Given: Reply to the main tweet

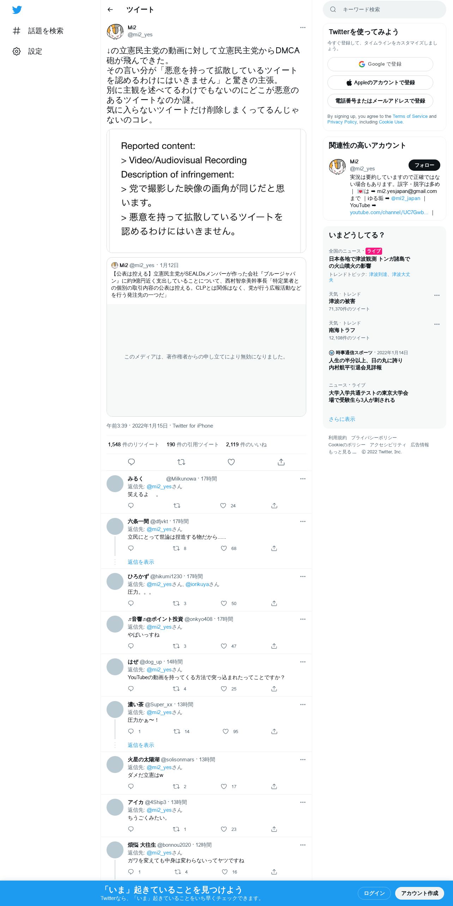Looking at the screenshot, I should click(x=131, y=462).
